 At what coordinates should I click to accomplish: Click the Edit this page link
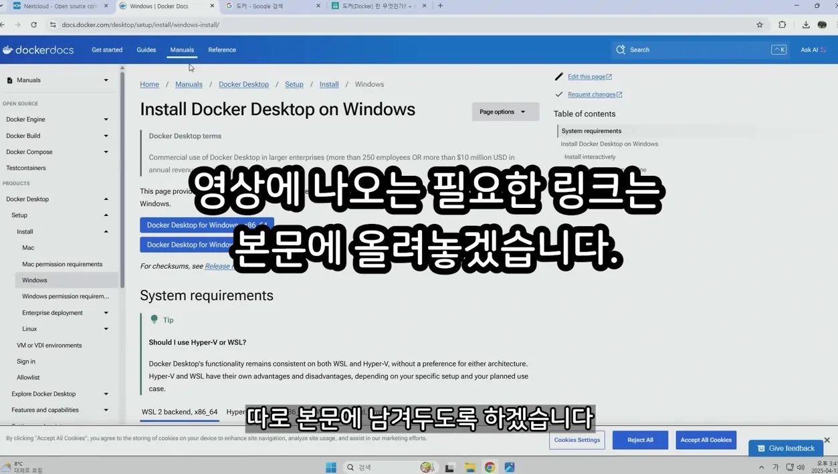tap(590, 77)
